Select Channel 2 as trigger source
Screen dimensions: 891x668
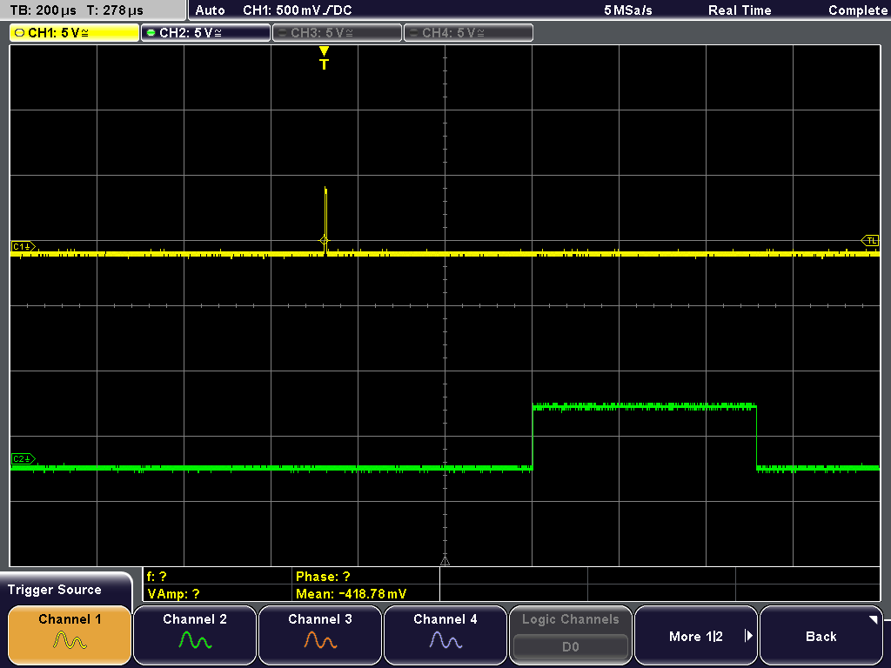pyautogui.click(x=195, y=635)
